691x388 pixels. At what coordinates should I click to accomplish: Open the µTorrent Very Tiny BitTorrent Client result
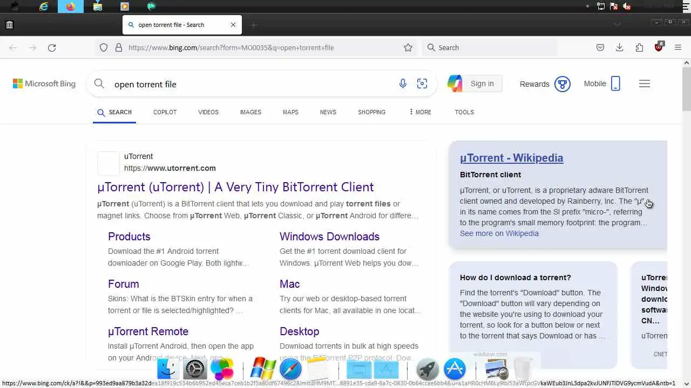235,187
